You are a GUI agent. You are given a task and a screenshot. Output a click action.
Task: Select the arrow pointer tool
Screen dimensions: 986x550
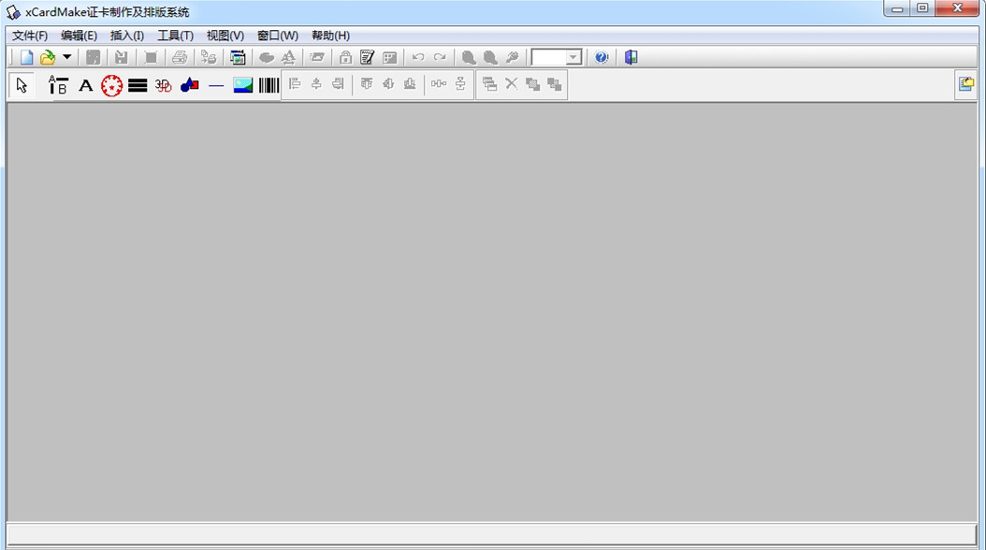22,85
